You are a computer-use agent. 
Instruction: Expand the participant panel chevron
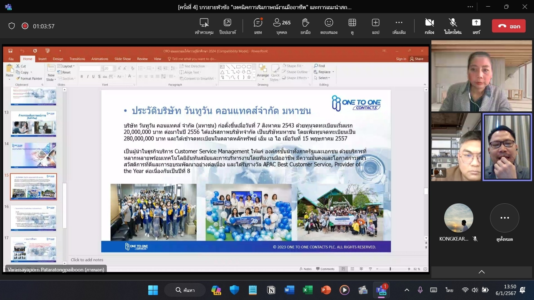tap(482, 272)
